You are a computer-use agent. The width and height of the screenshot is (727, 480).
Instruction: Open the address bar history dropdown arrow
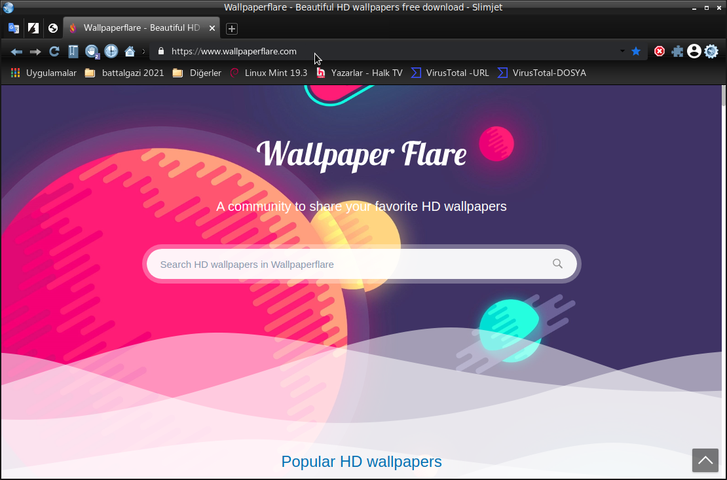(x=622, y=51)
